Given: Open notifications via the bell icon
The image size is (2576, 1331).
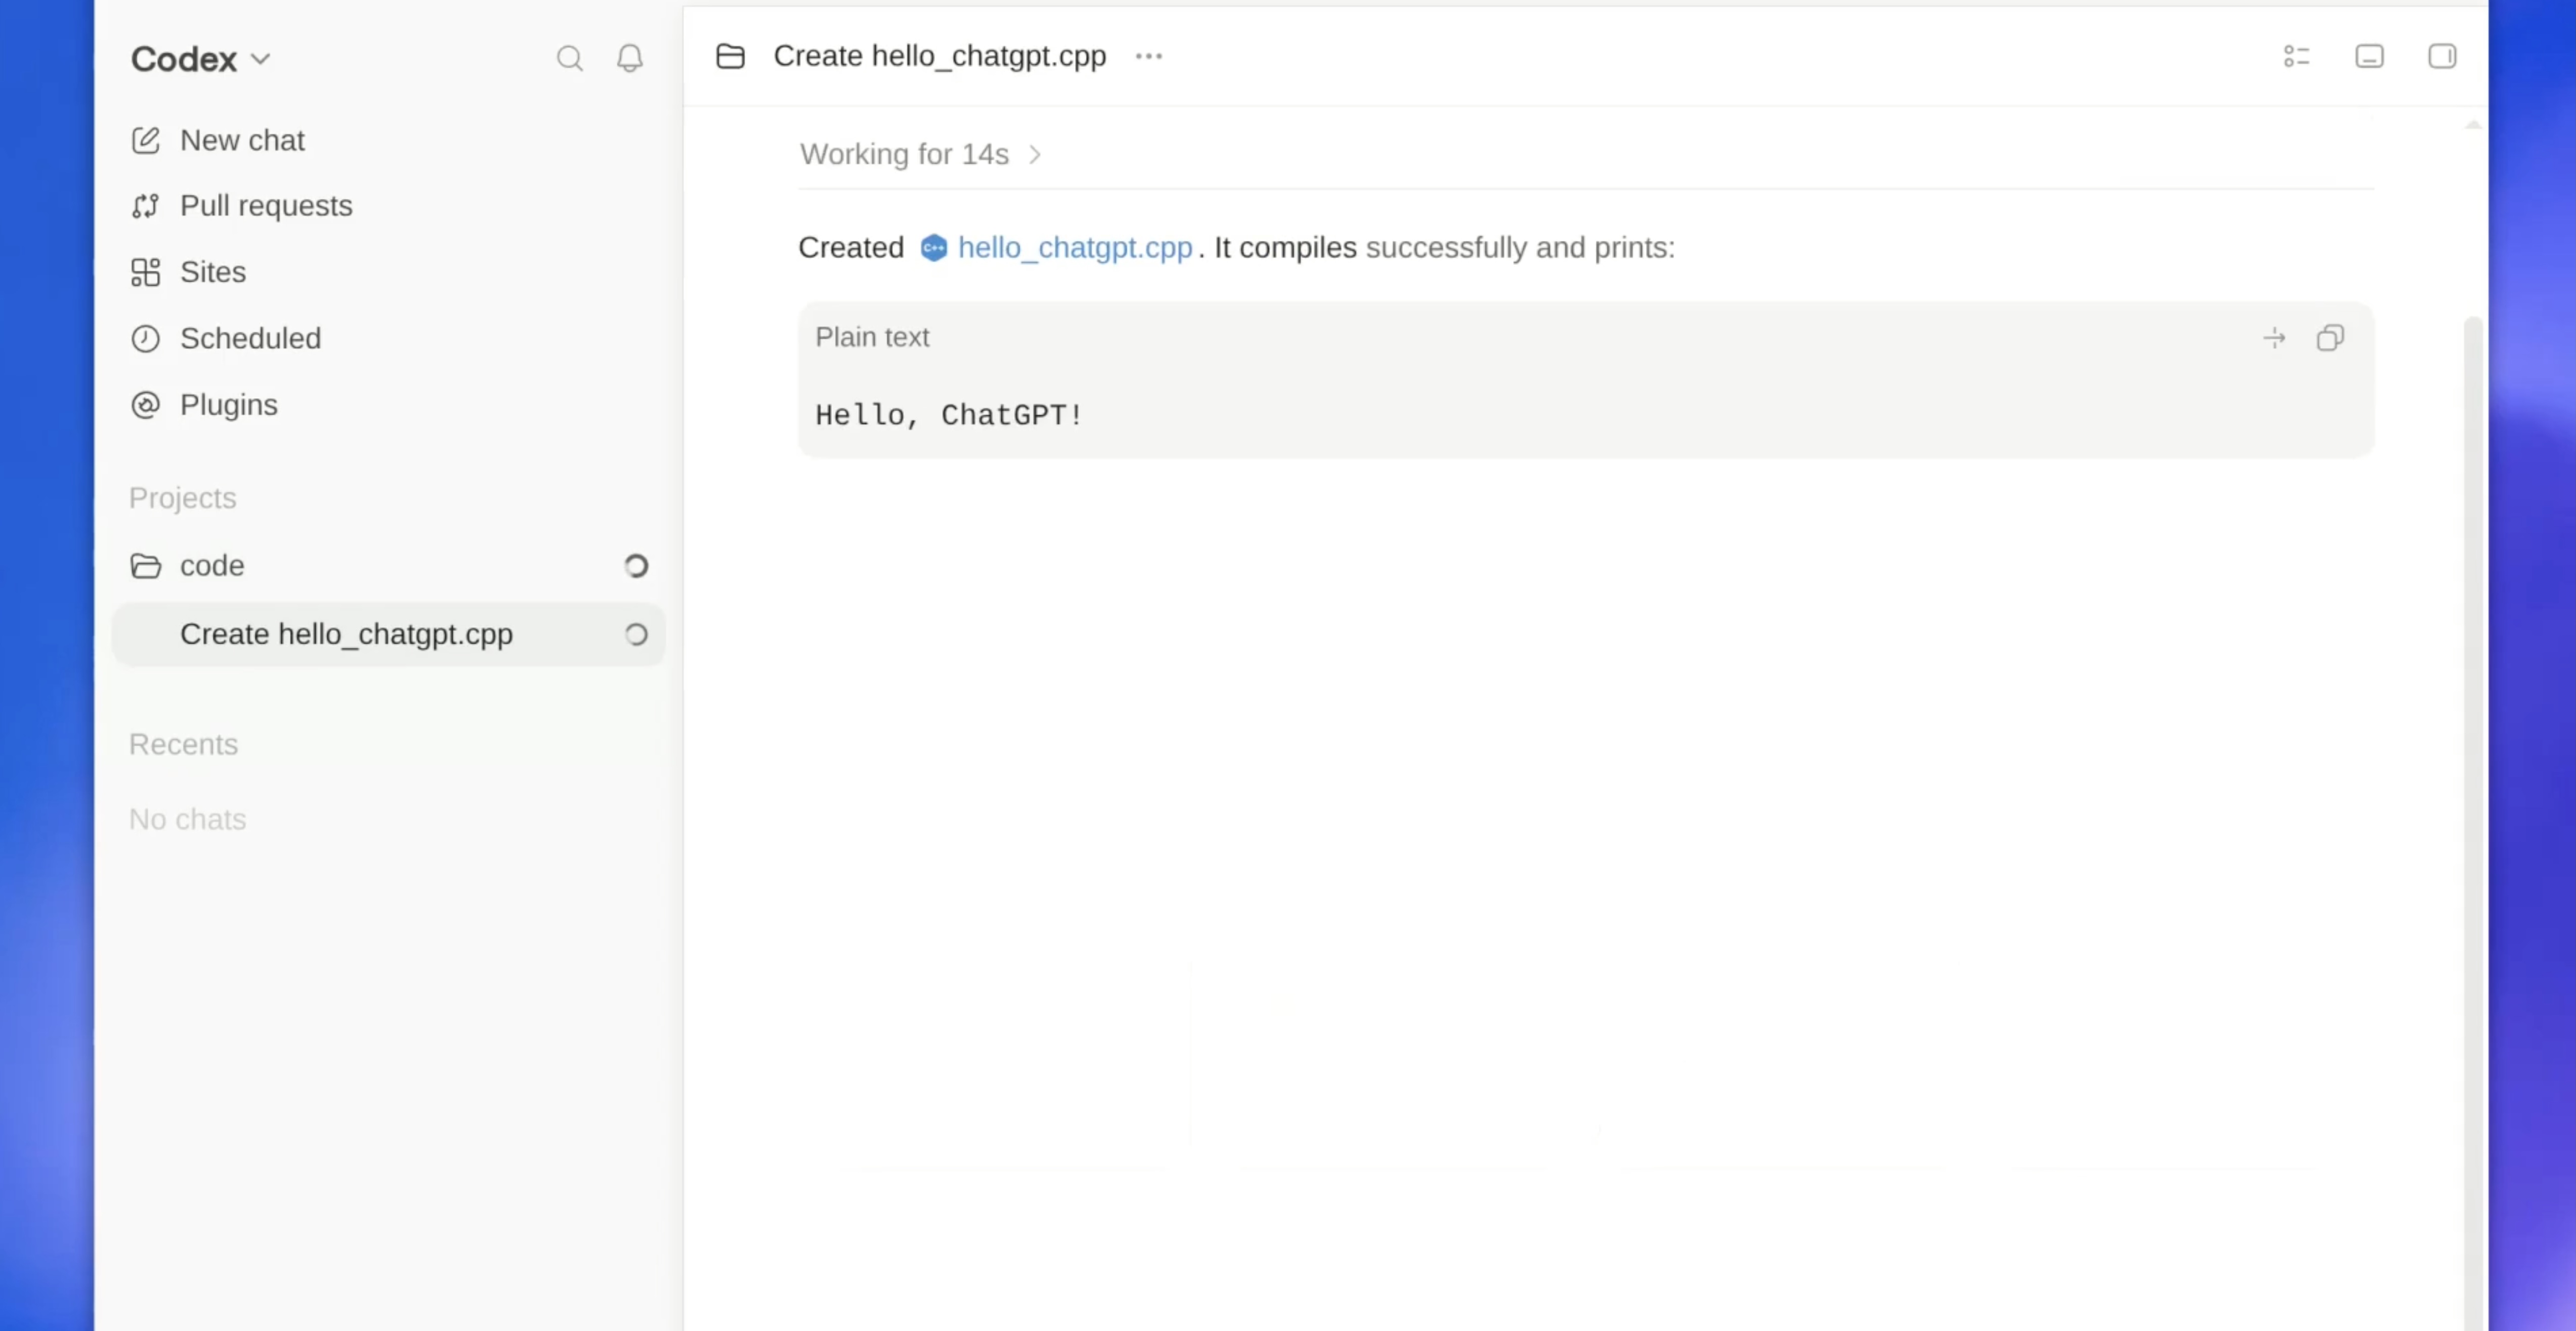Looking at the screenshot, I should (x=630, y=59).
